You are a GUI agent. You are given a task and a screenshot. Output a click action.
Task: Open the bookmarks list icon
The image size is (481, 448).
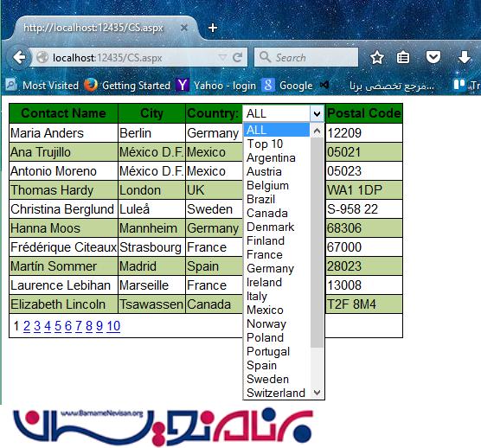[x=403, y=57]
